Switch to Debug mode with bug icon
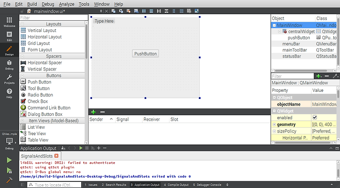Viewport: 340px width, 188px height. [9, 65]
